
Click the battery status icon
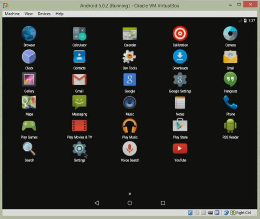[245, 21]
